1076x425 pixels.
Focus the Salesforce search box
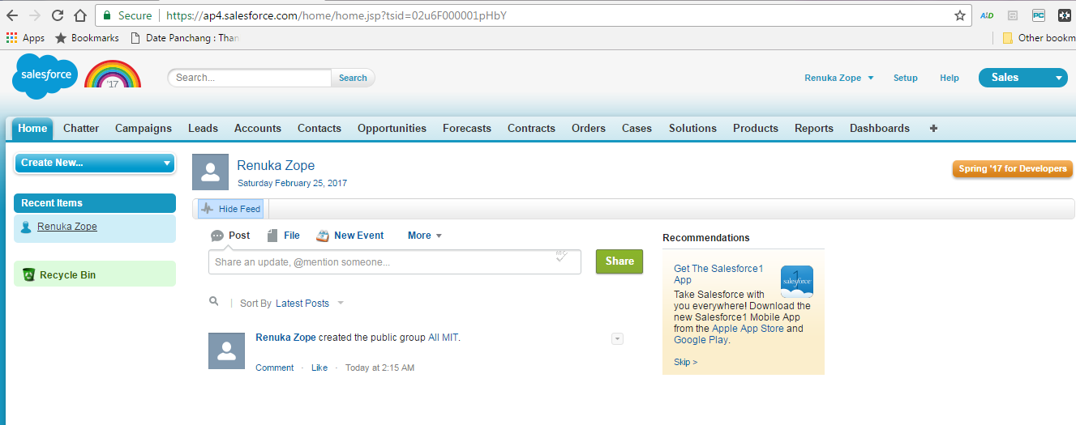(251, 78)
